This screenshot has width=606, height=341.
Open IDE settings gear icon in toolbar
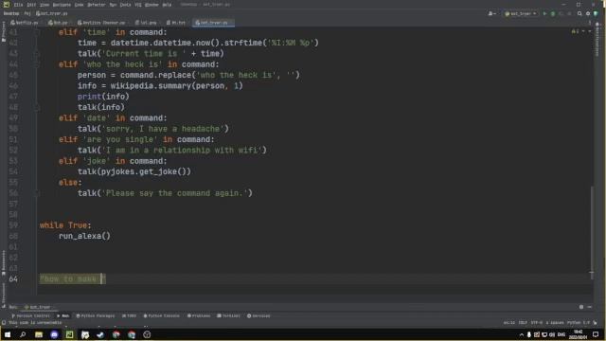[x=588, y=13]
